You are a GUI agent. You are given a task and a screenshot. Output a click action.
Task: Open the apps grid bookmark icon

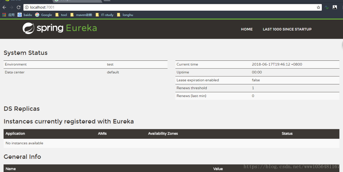[x=4, y=15]
